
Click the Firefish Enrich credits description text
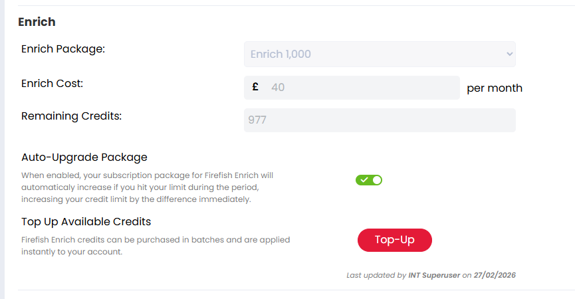click(x=154, y=245)
